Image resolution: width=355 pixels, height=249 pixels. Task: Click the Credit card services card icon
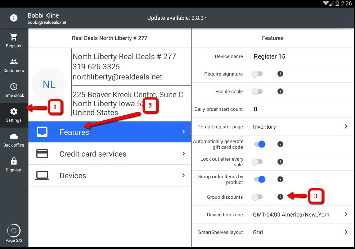pos(42,154)
